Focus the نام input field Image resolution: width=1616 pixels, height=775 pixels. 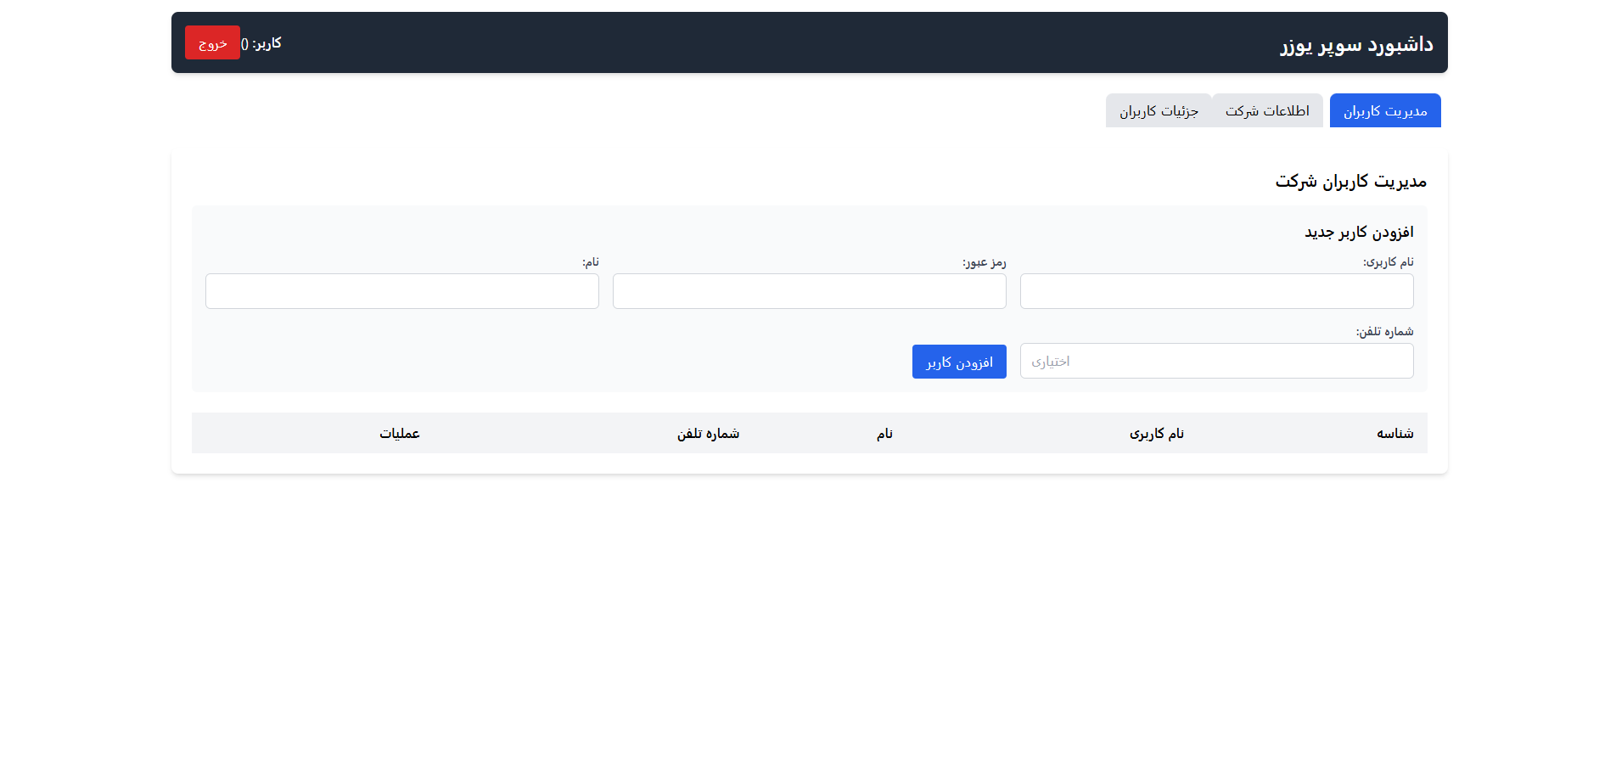[401, 291]
